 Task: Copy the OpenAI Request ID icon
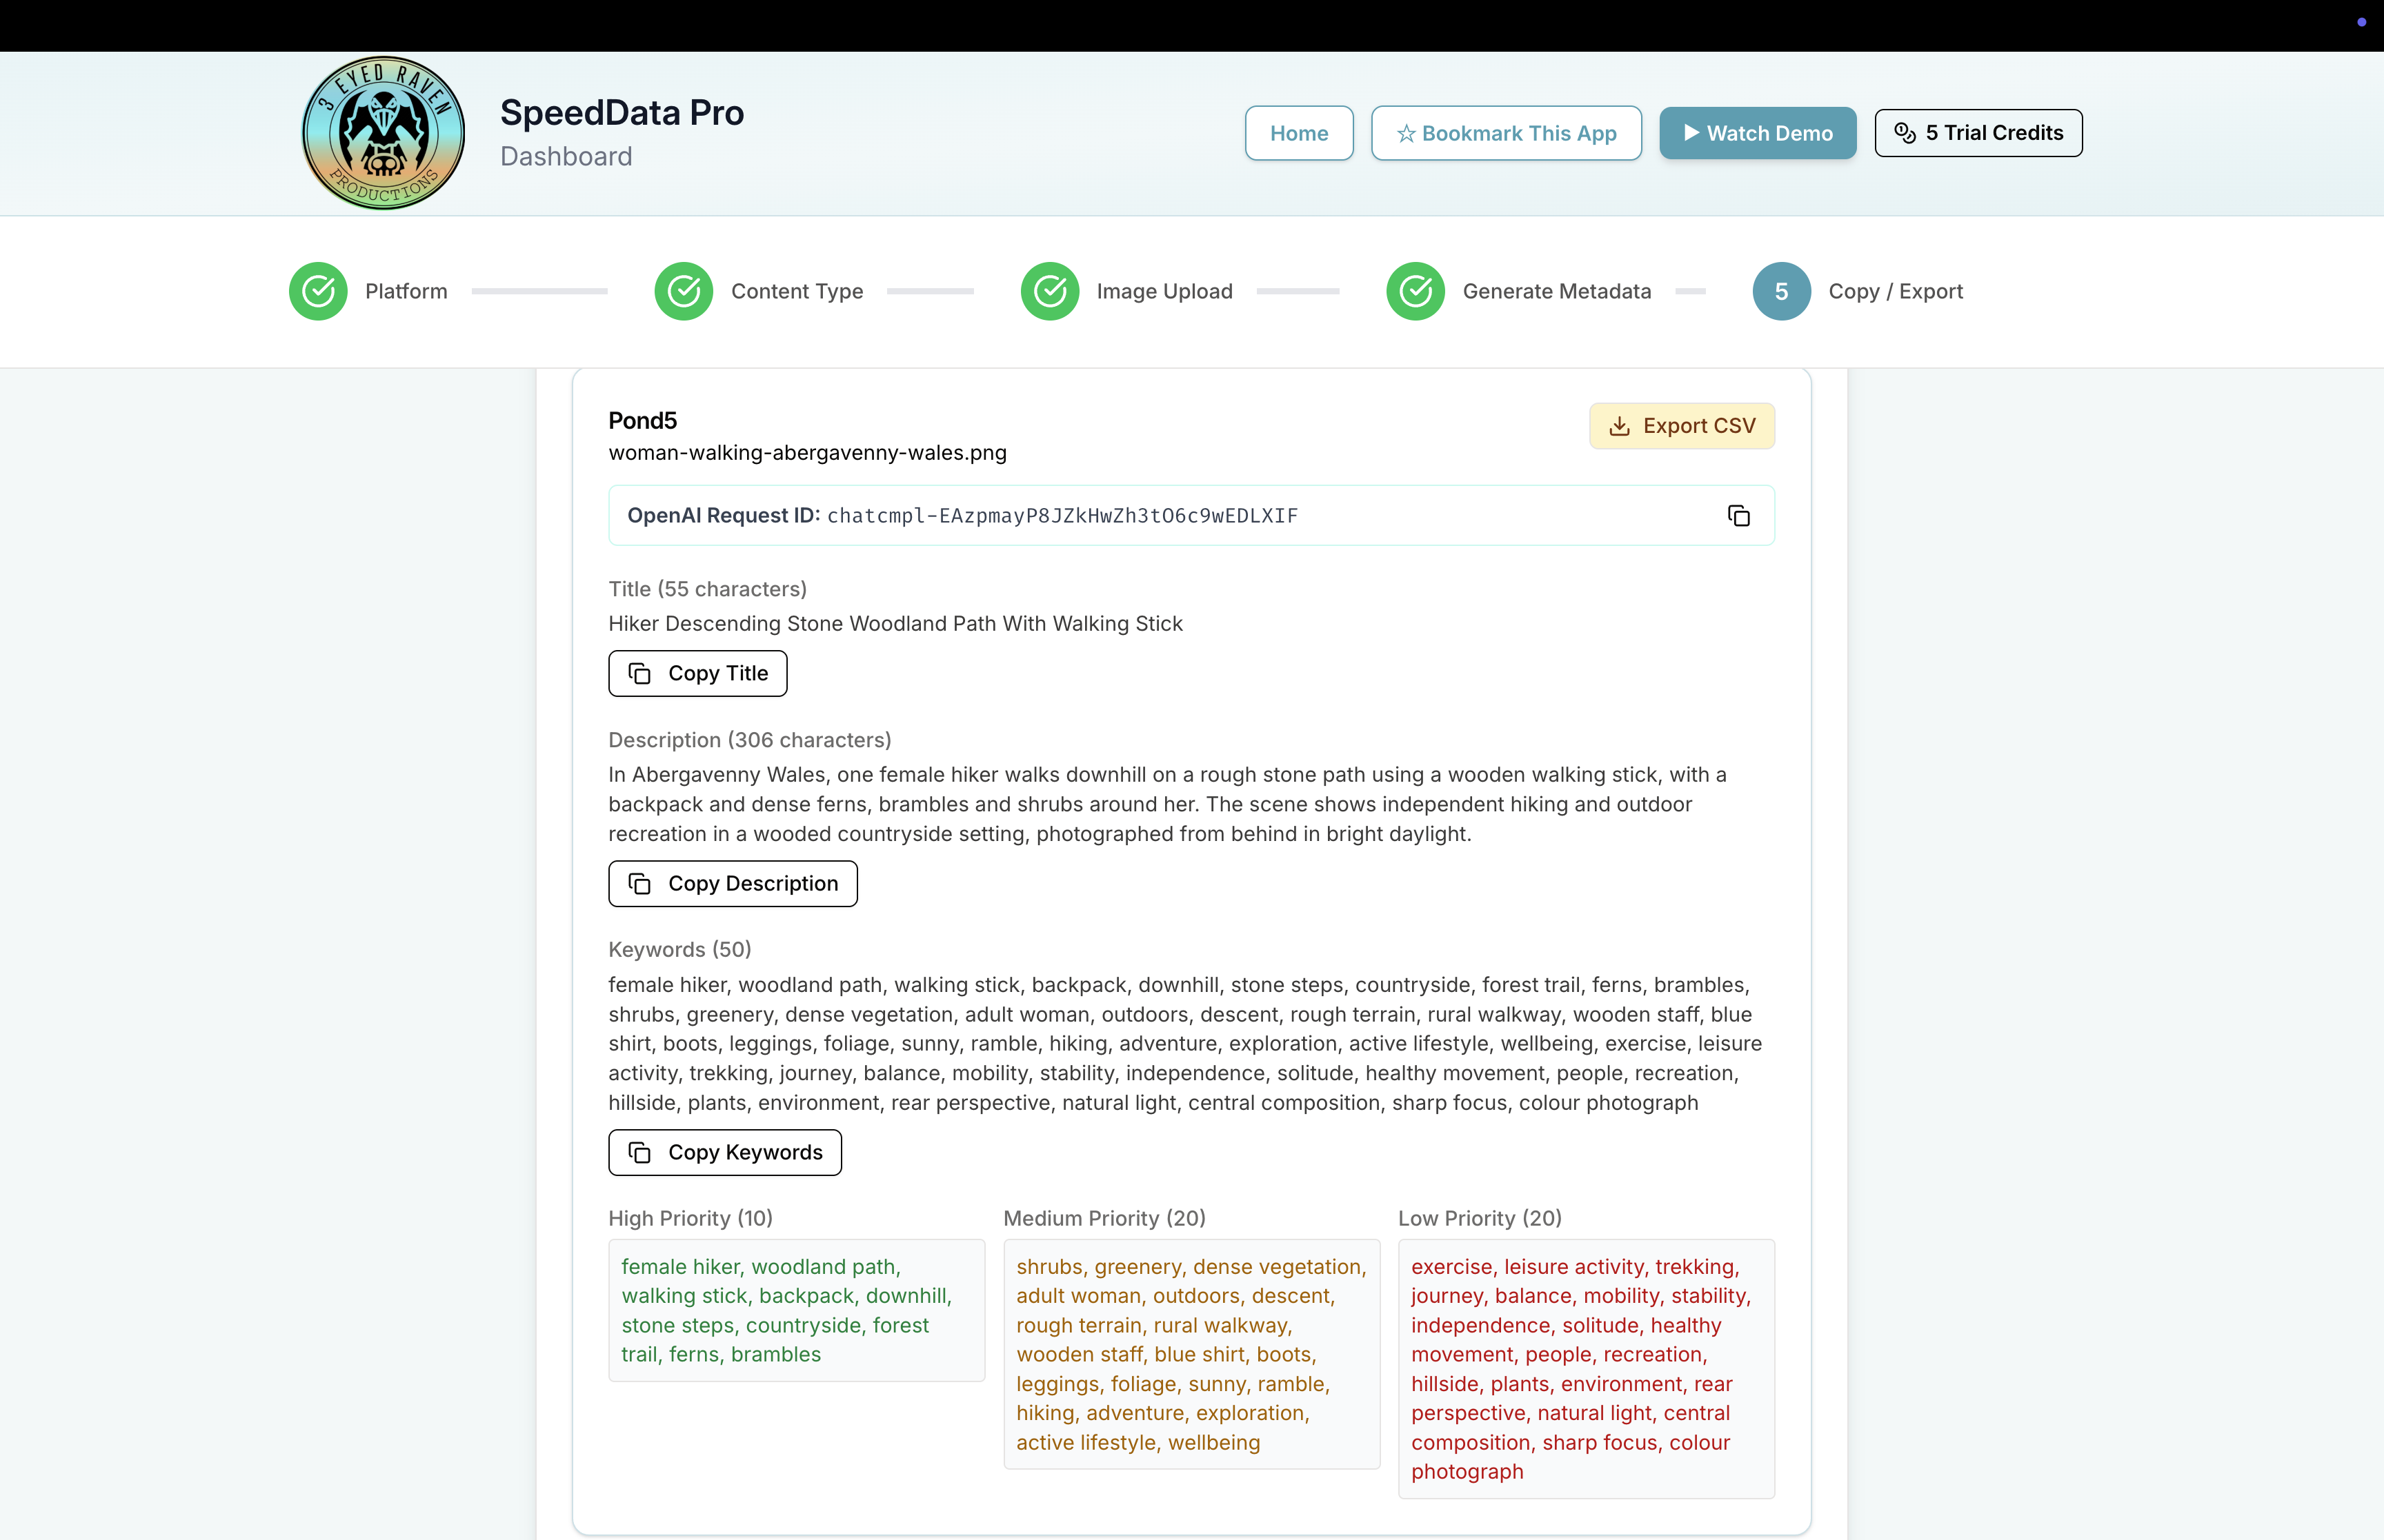click(x=1739, y=516)
